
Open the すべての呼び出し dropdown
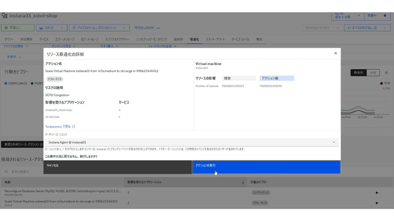coord(367,28)
